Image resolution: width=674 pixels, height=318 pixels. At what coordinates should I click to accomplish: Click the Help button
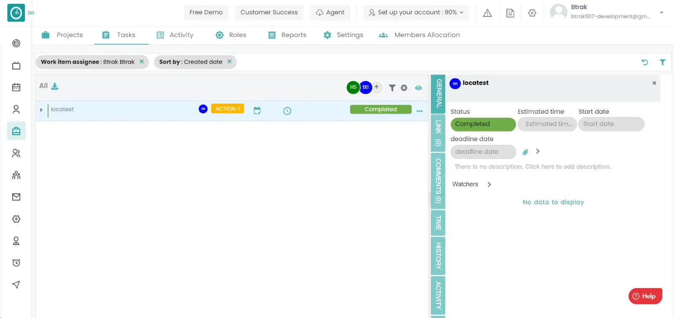coord(645,296)
